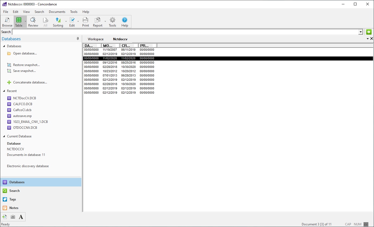Select the row with 10/23/2012
The width and height of the screenshot is (374, 227).
pos(228,71)
